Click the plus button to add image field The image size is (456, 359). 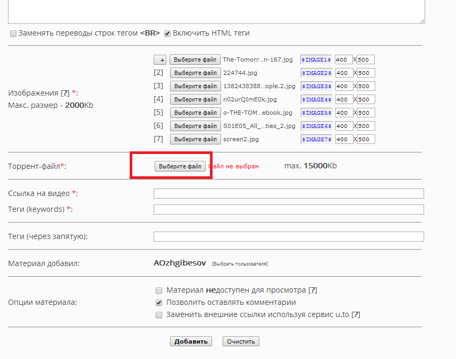click(x=160, y=60)
